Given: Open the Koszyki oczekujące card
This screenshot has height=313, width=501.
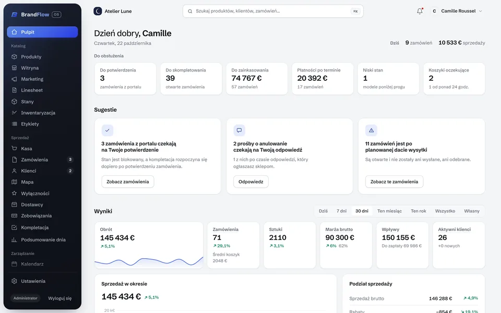Looking at the screenshot, I should (454, 79).
